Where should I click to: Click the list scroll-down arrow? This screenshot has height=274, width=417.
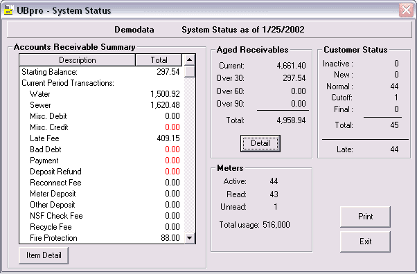click(189, 238)
